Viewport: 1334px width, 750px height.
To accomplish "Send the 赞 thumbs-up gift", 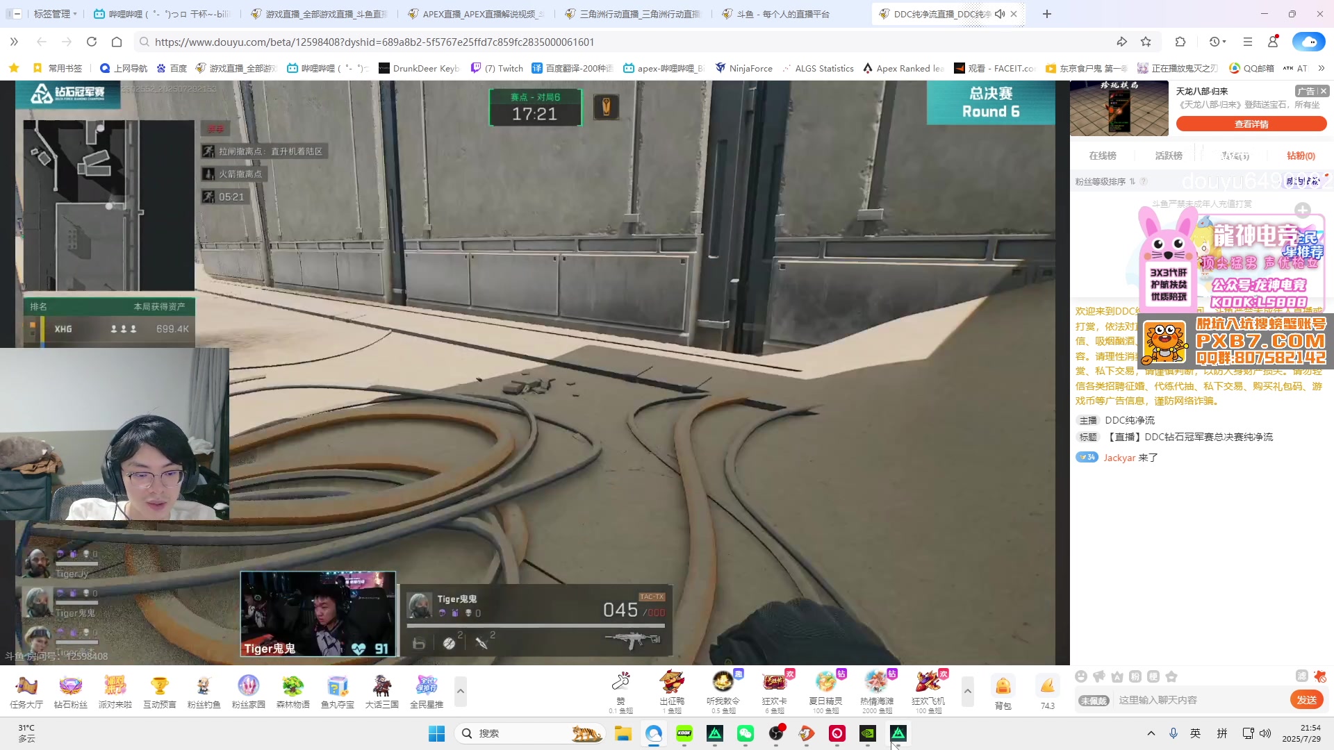I will [621, 692].
